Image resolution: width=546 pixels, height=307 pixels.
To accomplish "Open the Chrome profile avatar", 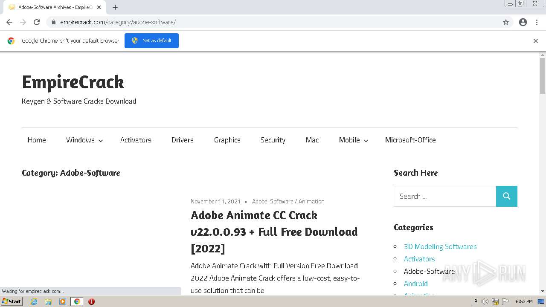I will click(x=523, y=22).
